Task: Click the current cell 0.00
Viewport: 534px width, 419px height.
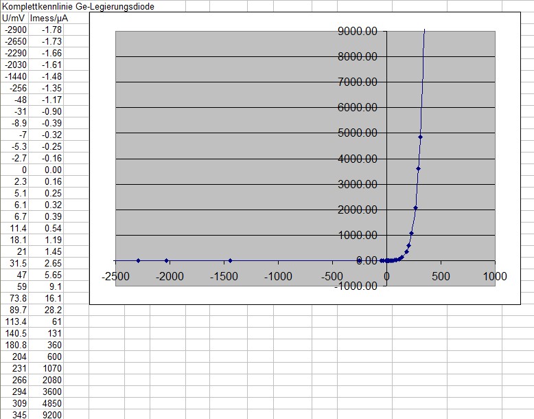Action: pyautogui.click(x=46, y=170)
